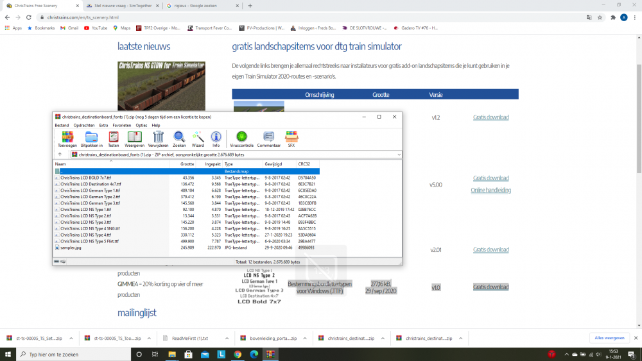The width and height of the screenshot is (642, 361).
Task: Sort file list by Grootte column
Action: (186, 164)
